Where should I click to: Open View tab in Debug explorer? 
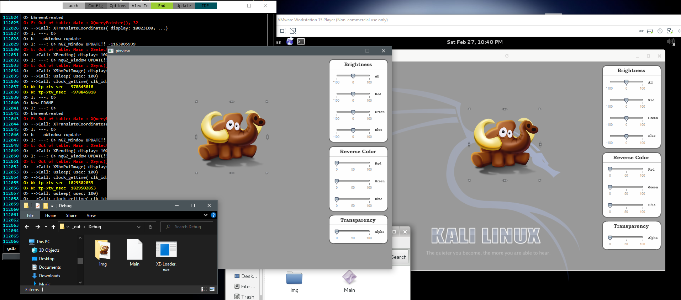[x=91, y=215]
